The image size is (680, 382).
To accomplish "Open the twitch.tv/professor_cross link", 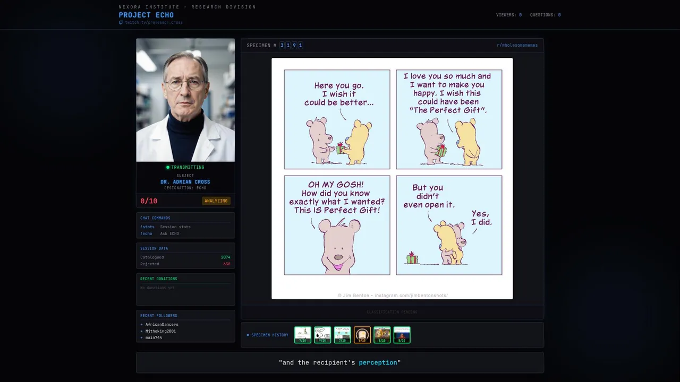I will click(154, 23).
